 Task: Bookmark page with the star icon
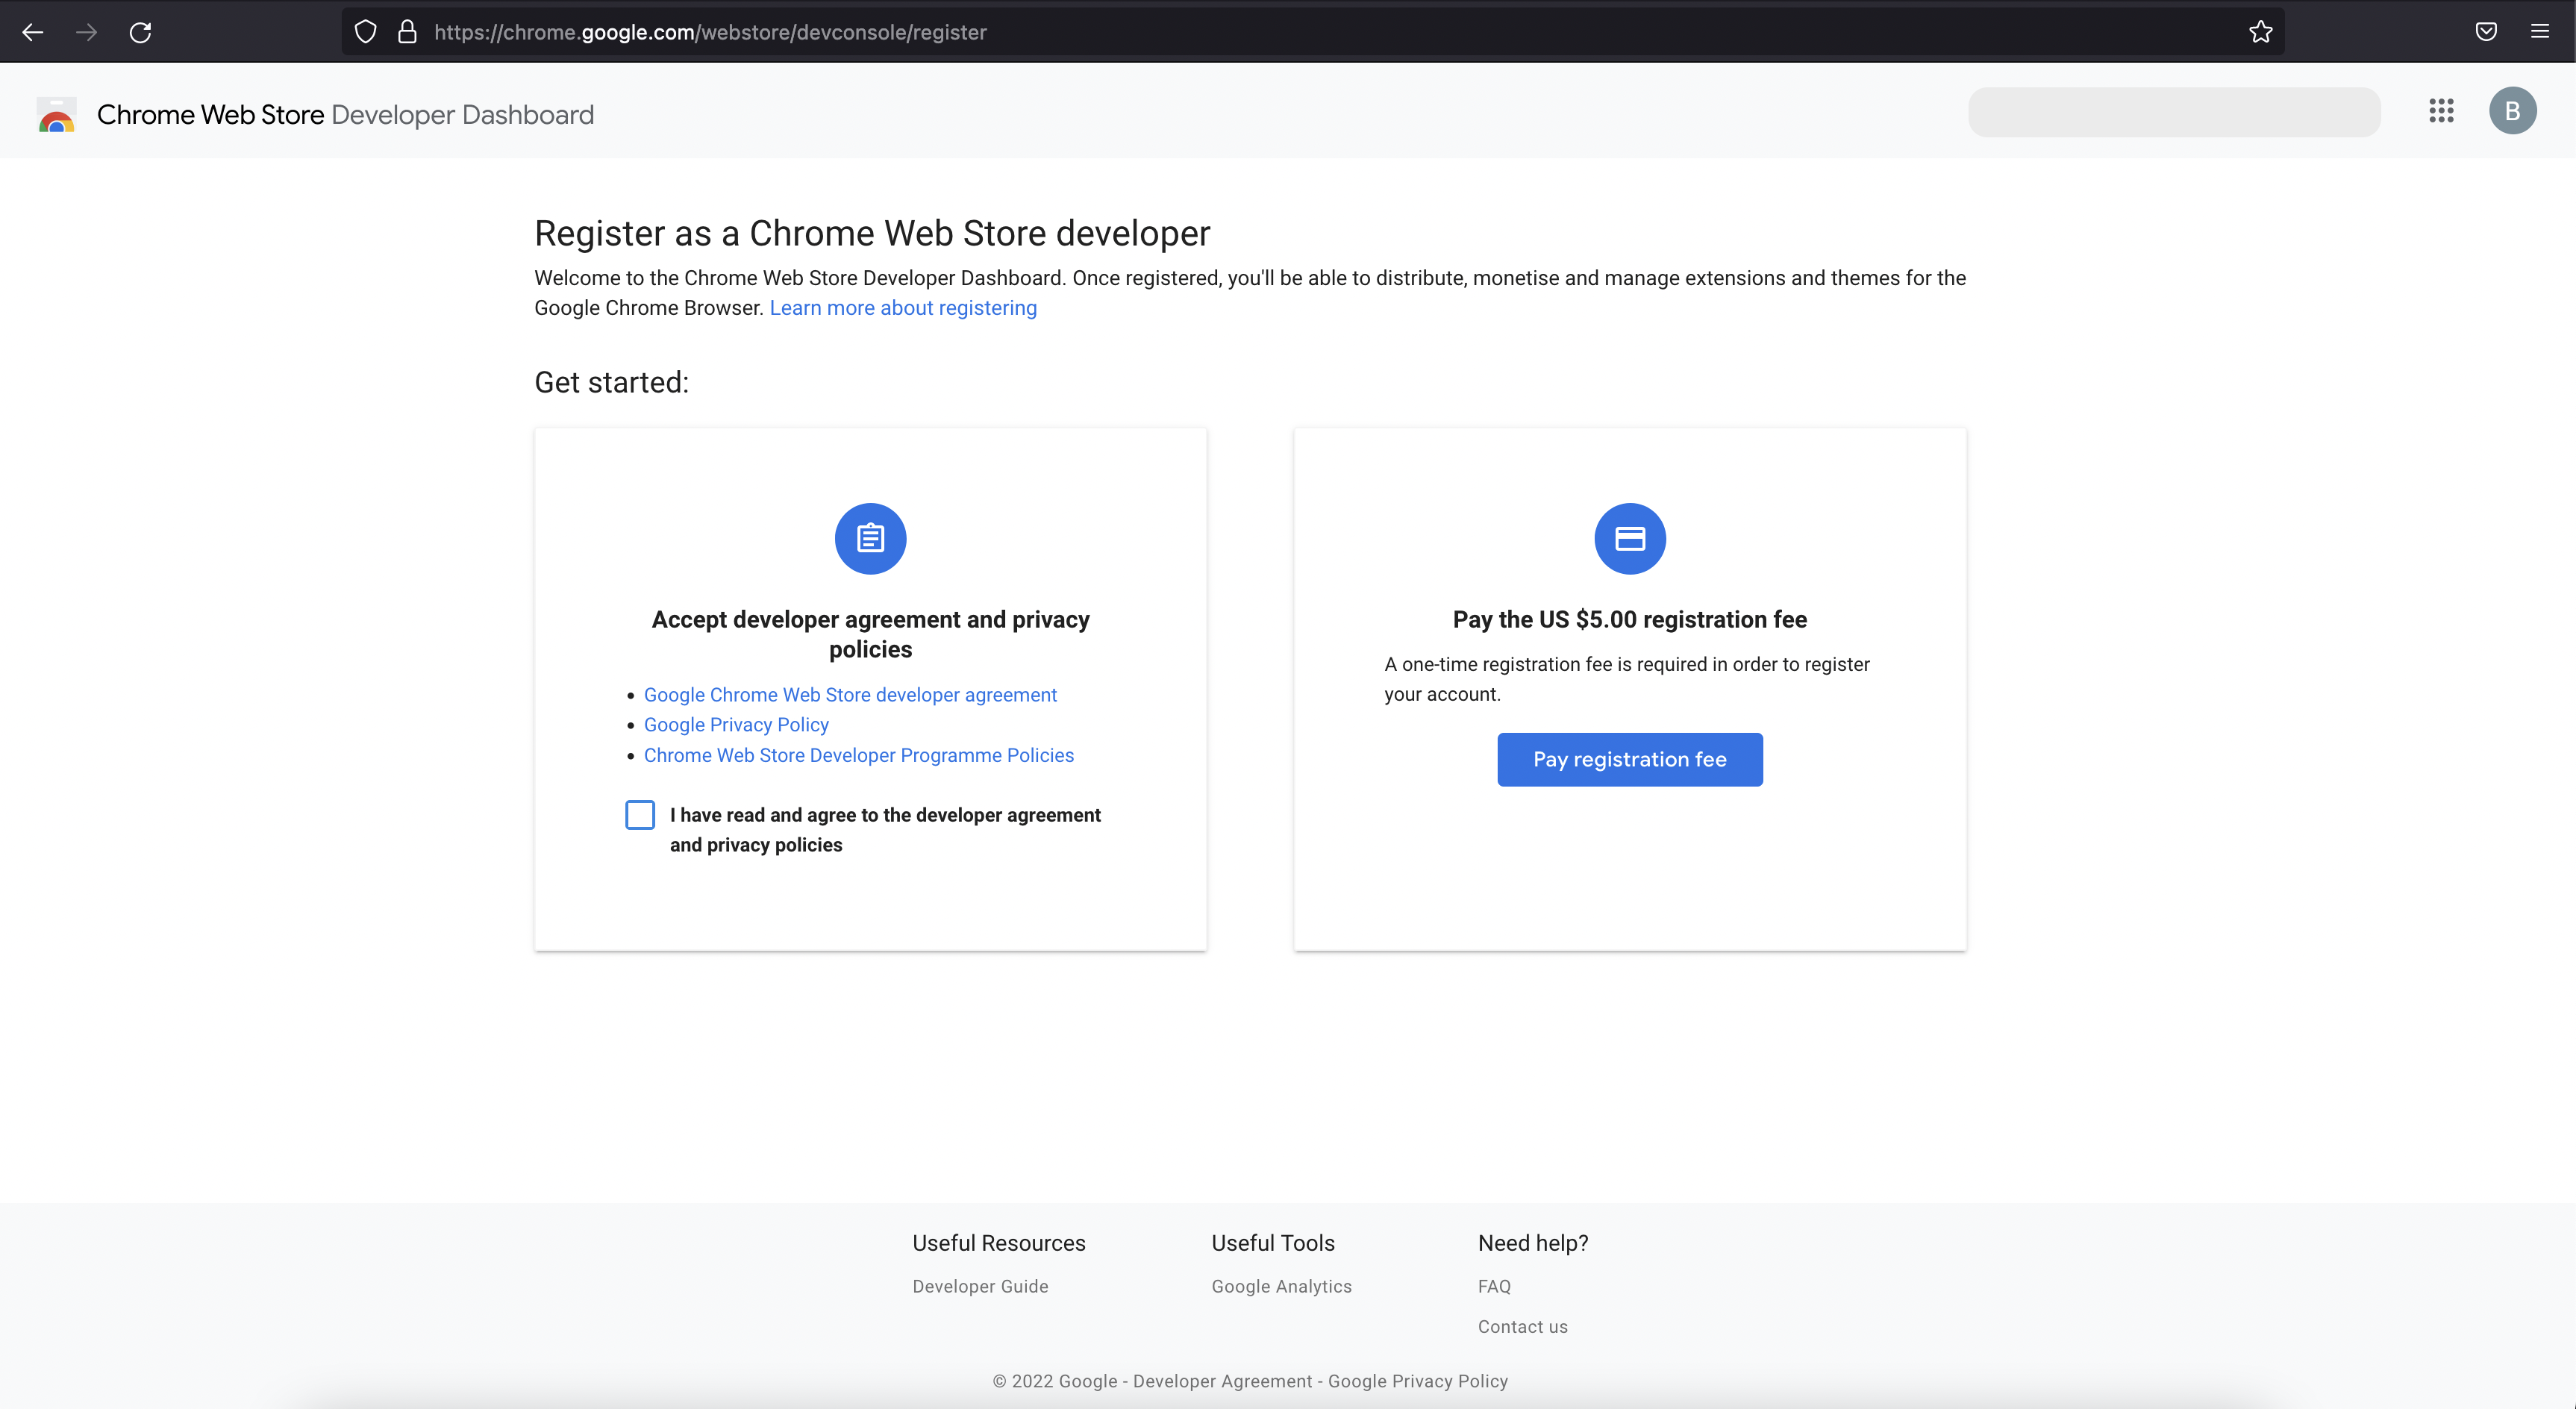2260,32
